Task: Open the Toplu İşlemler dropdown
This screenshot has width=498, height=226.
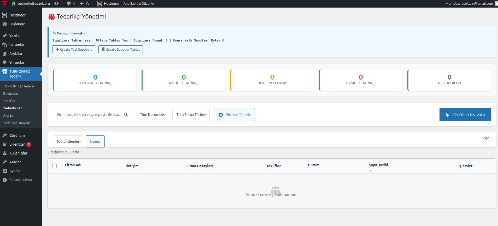Action: click(68, 141)
